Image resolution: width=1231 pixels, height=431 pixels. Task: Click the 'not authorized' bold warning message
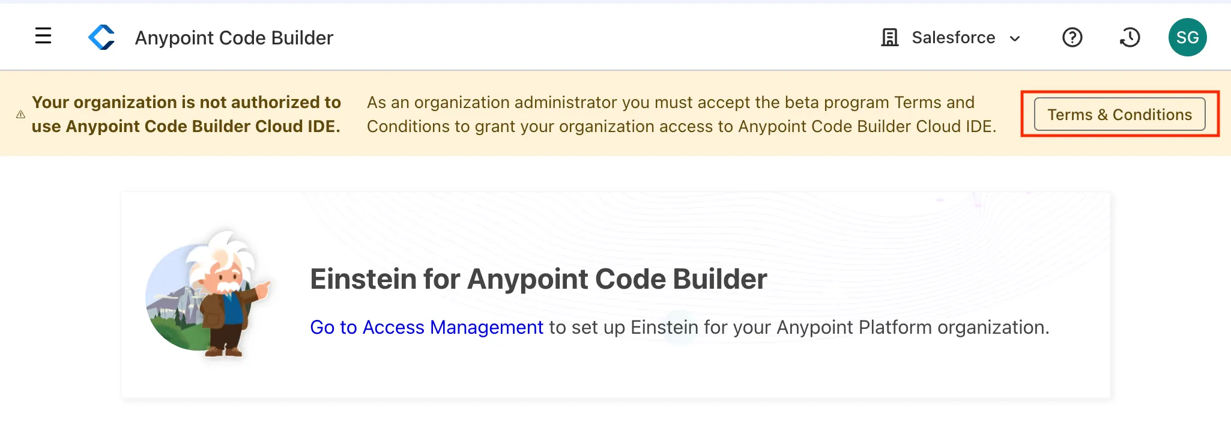click(186, 114)
